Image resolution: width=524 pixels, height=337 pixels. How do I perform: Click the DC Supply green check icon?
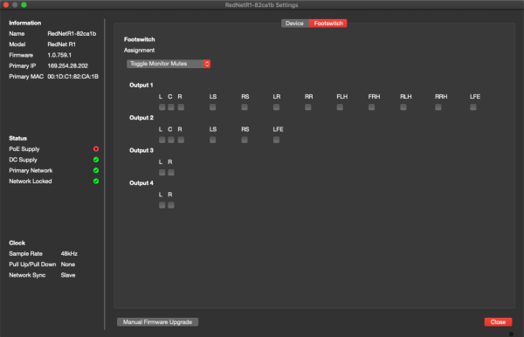(x=96, y=160)
